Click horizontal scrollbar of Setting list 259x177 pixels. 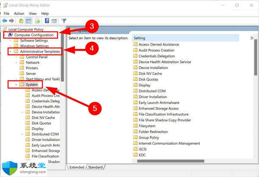[171, 161]
